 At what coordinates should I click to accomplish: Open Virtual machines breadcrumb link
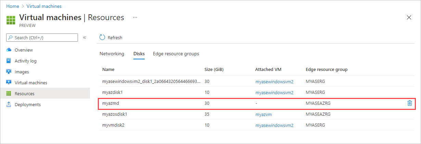(44, 6)
